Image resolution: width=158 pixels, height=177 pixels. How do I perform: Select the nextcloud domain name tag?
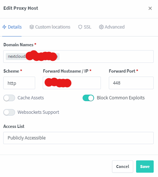tap(33, 56)
